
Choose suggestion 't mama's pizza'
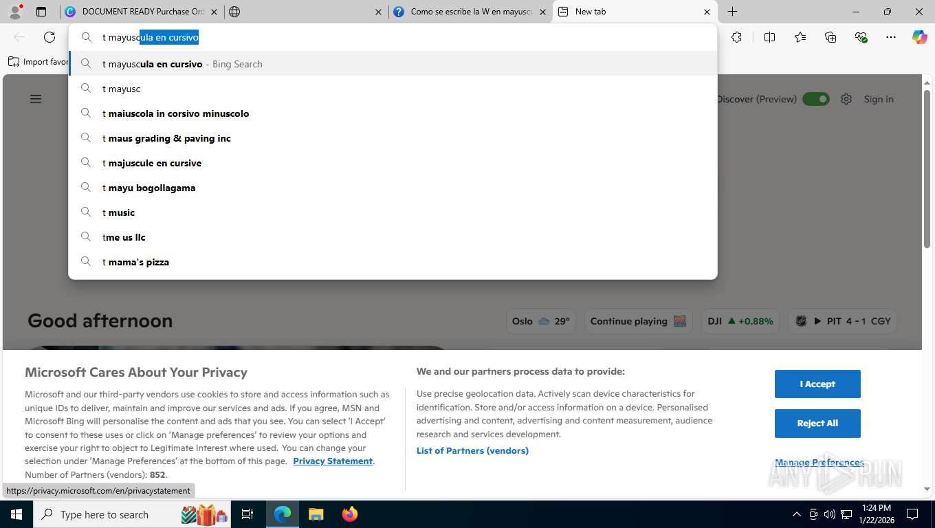tap(393, 262)
